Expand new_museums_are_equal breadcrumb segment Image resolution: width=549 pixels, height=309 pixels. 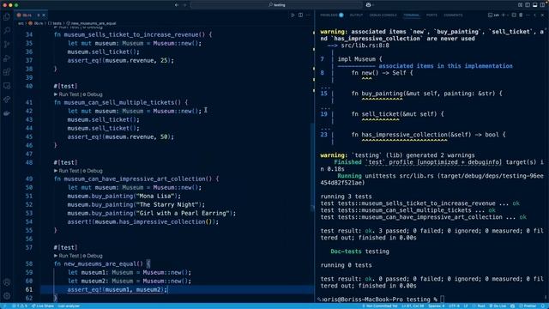91,23
